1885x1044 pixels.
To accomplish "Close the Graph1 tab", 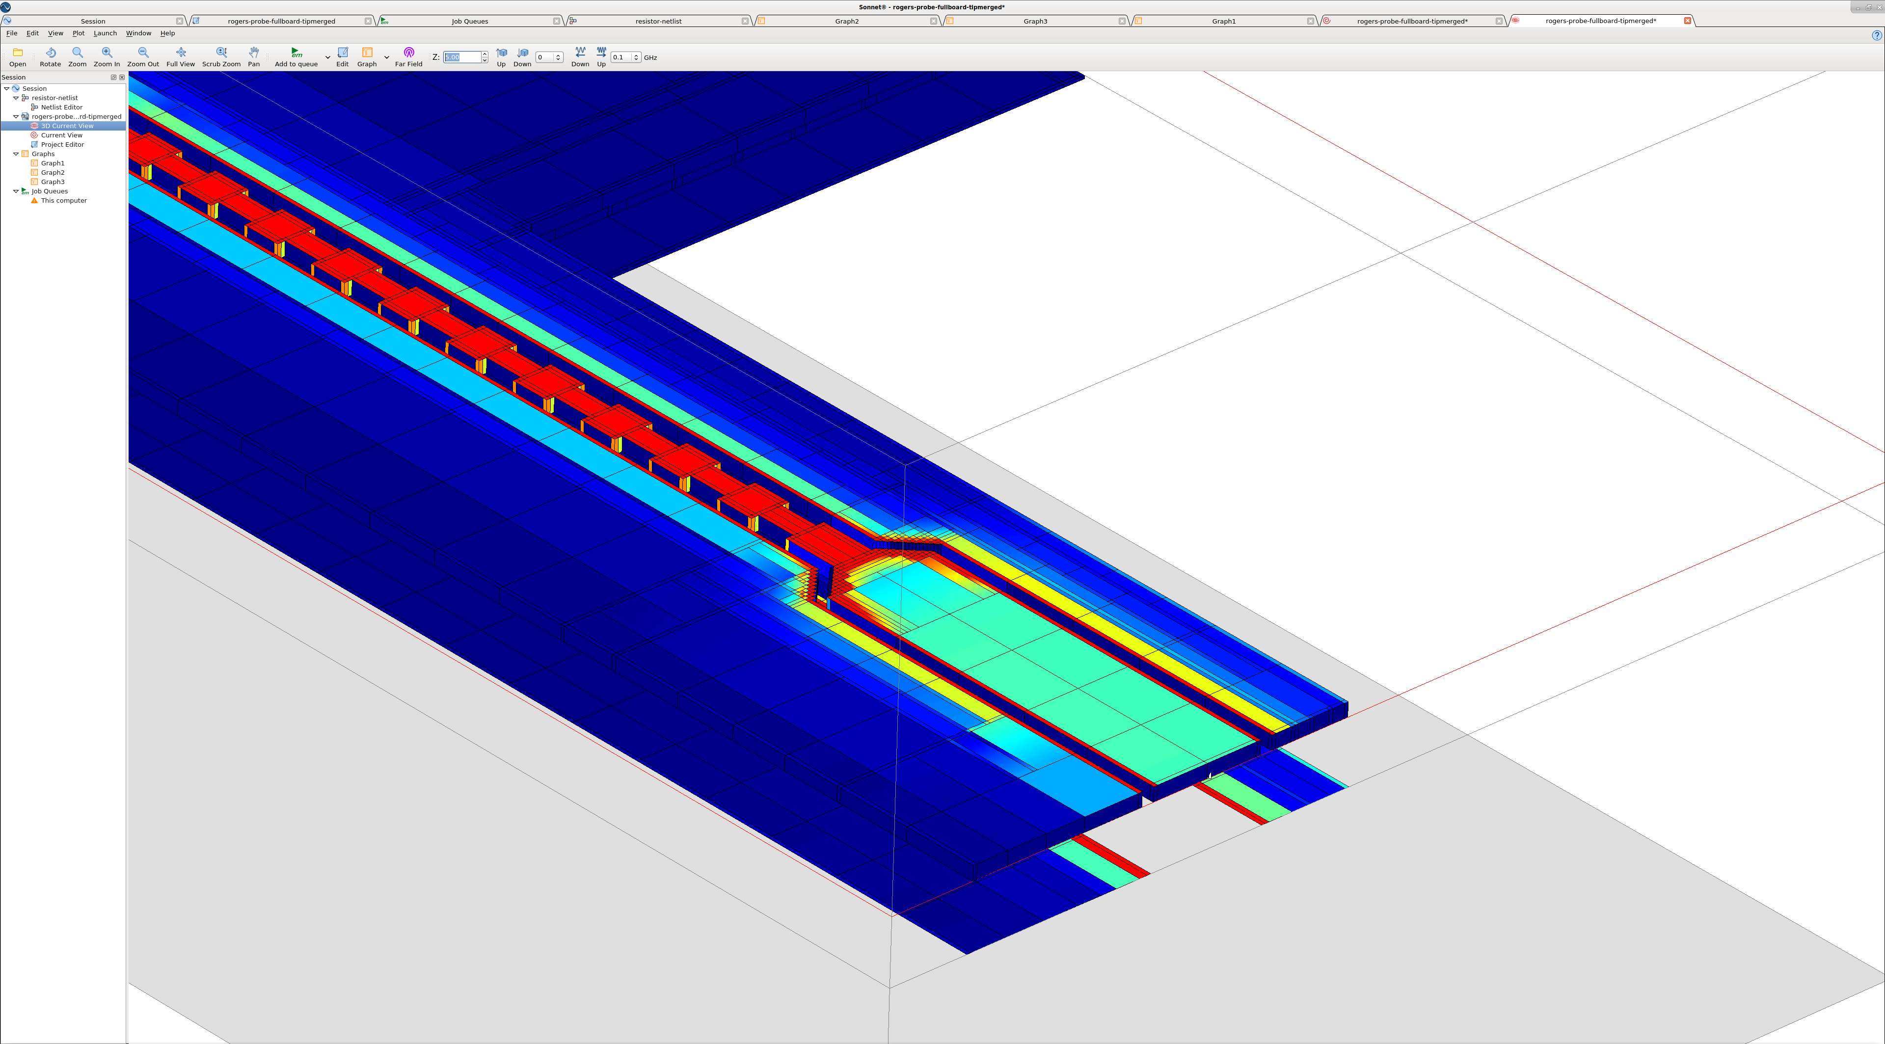I will click(1310, 21).
